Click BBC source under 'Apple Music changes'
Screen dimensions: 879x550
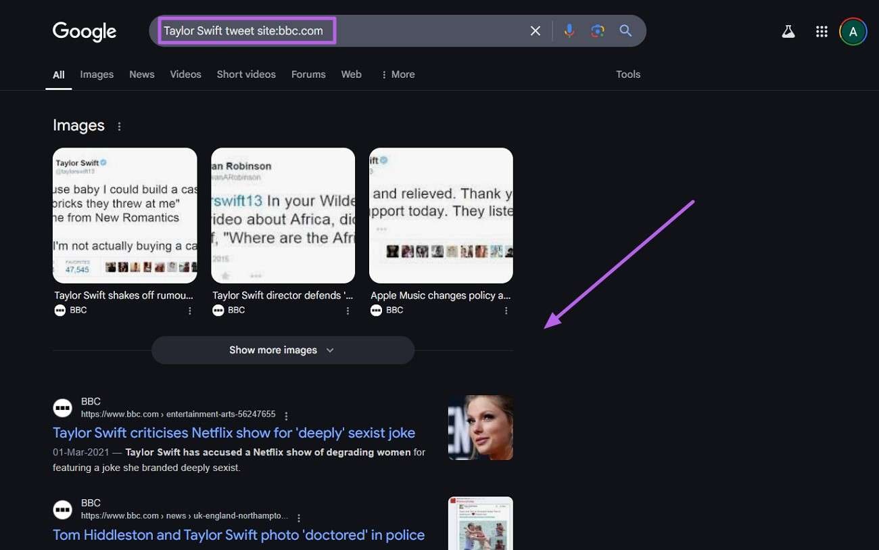387,310
